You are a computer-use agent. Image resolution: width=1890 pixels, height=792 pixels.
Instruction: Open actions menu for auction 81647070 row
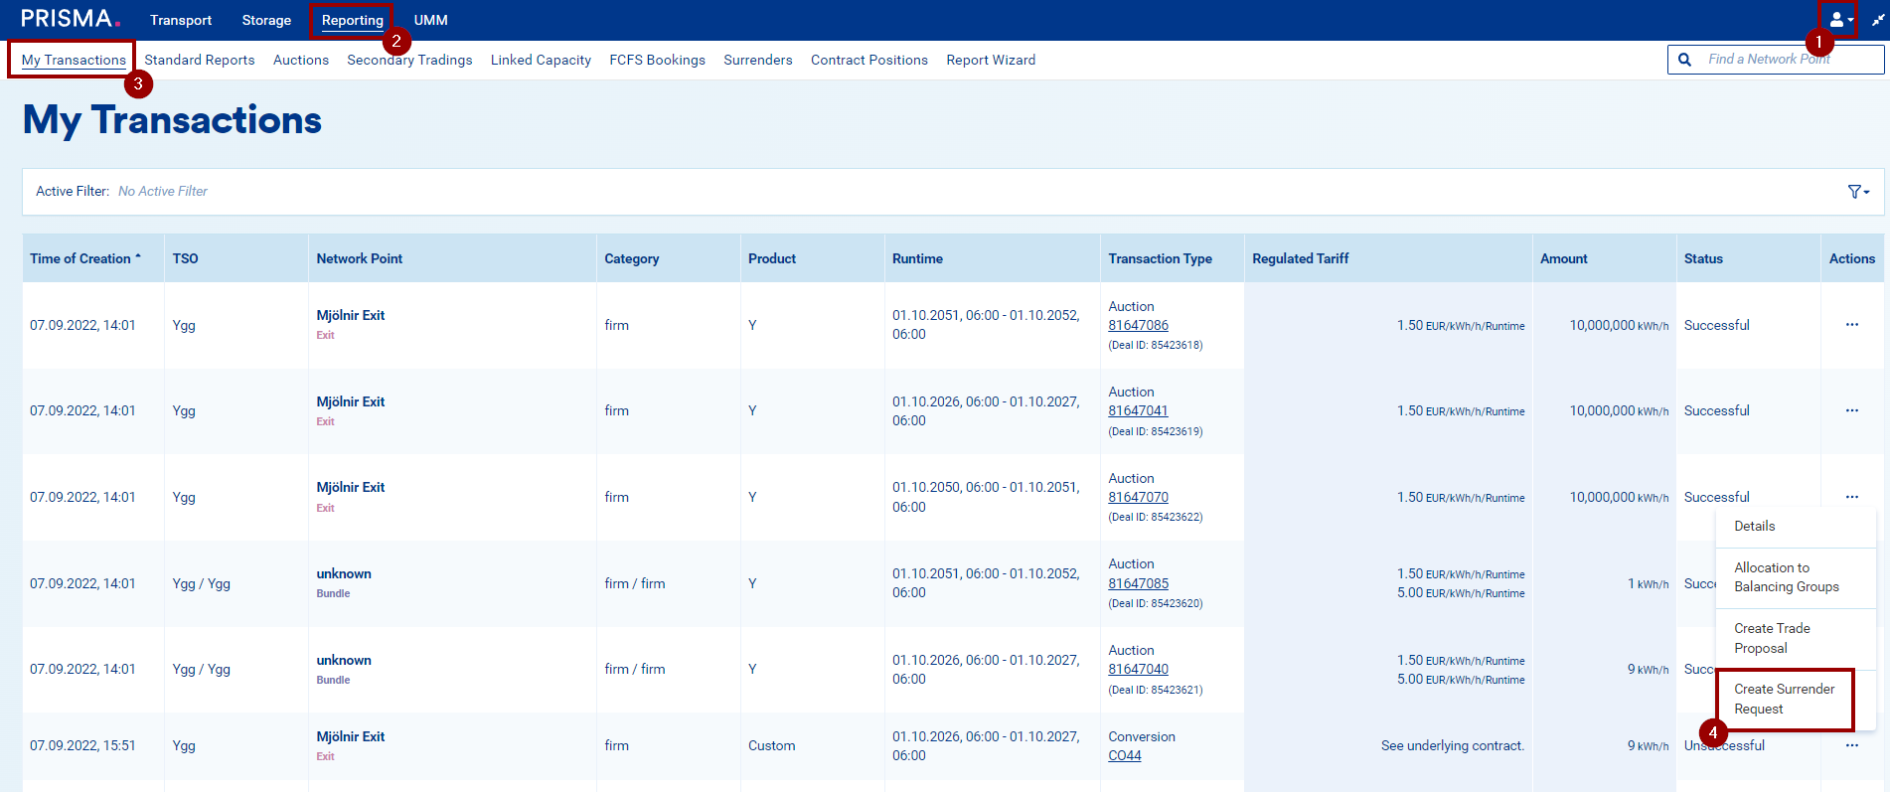pos(1851,497)
